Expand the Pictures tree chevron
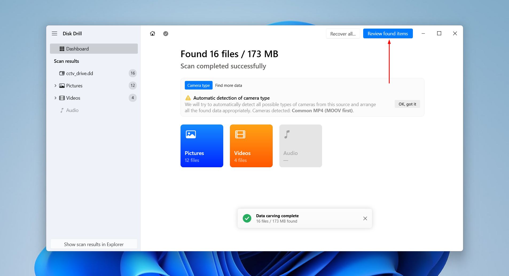Image resolution: width=509 pixels, height=276 pixels. point(55,85)
